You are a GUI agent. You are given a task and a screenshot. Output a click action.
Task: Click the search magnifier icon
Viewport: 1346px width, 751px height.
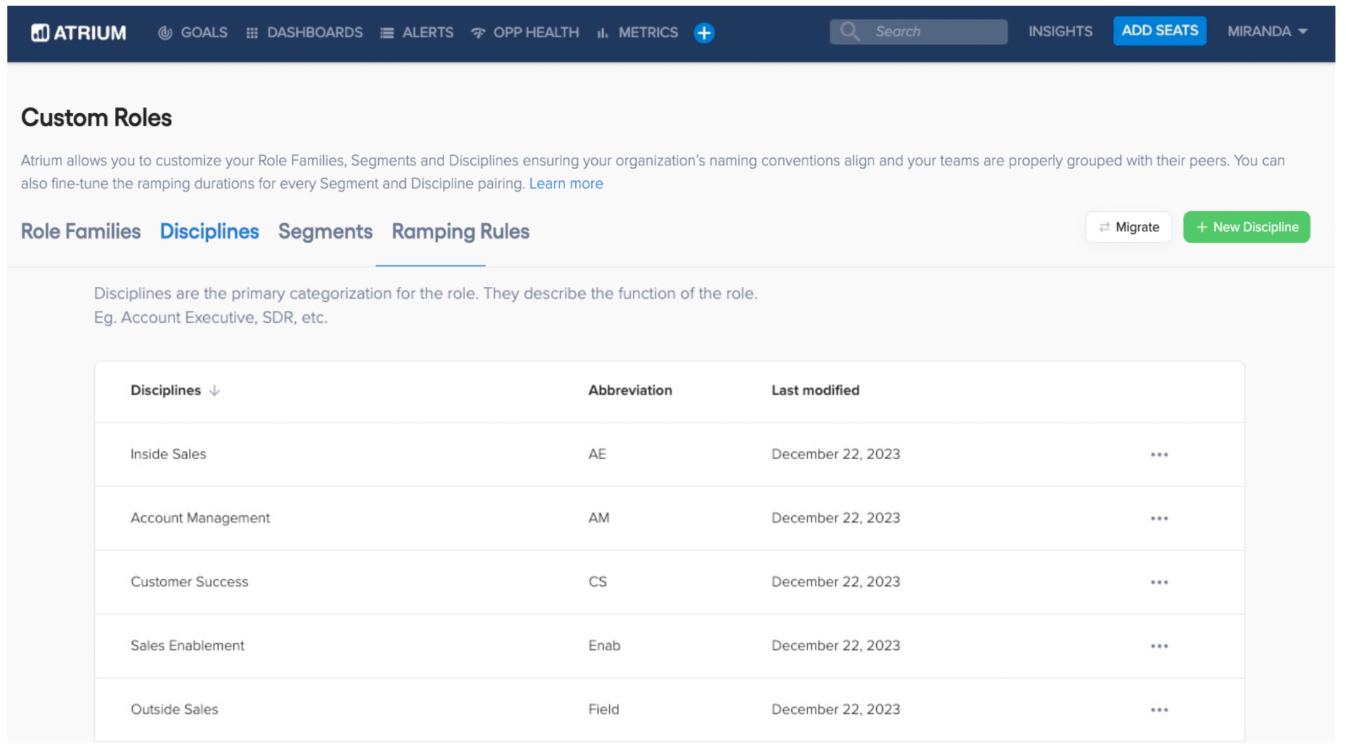849,31
